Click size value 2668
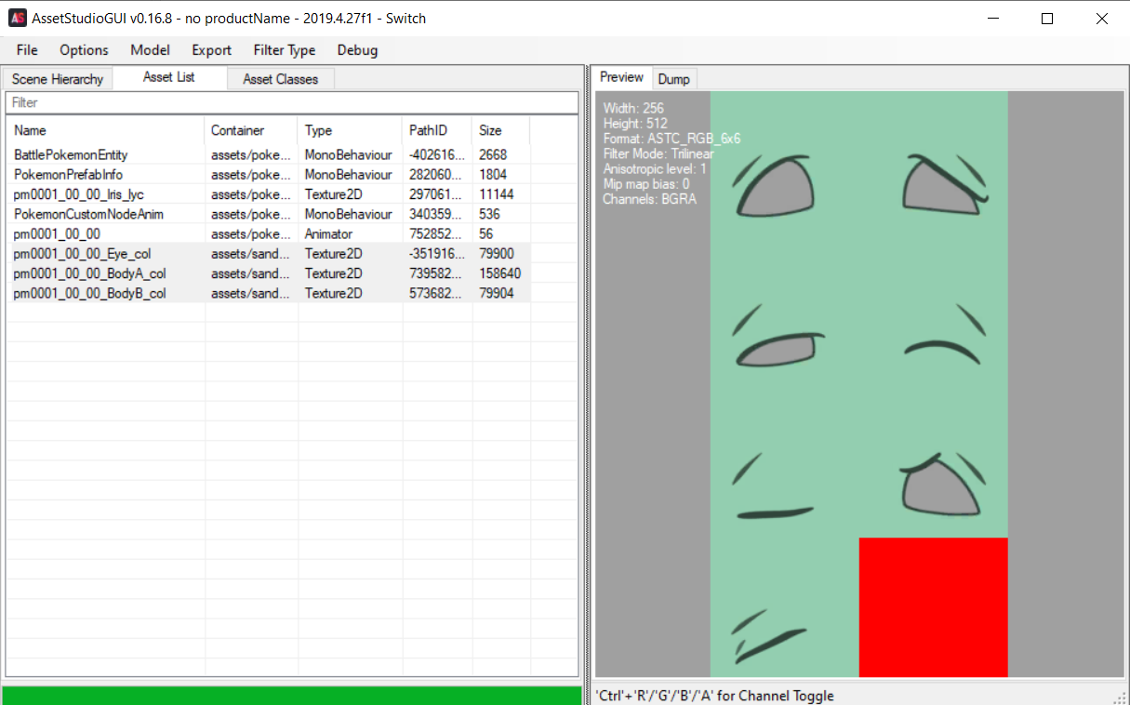The height and width of the screenshot is (705, 1130). 493,154
